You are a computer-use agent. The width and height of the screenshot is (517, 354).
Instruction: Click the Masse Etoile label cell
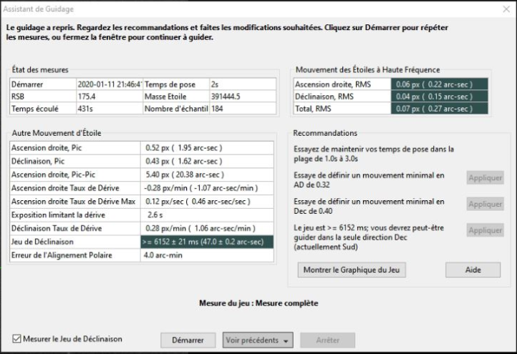coord(176,97)
